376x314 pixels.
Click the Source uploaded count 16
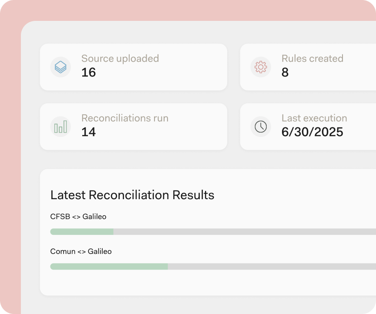(x=88, y=72)
